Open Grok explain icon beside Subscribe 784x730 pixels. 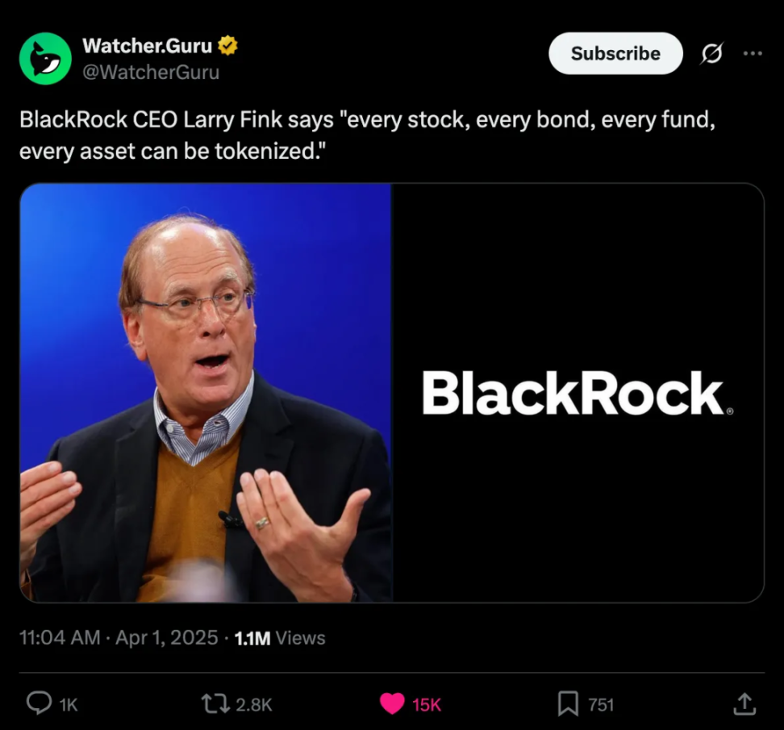tap(711, 53)
